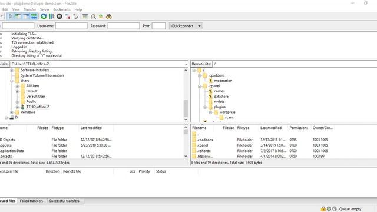Toggle the transfer queue display
Screen dimensions: 377x212
point(34,16)
